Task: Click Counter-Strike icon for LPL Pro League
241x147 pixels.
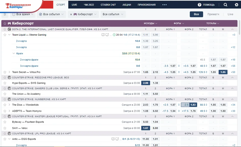Action: 9,133
